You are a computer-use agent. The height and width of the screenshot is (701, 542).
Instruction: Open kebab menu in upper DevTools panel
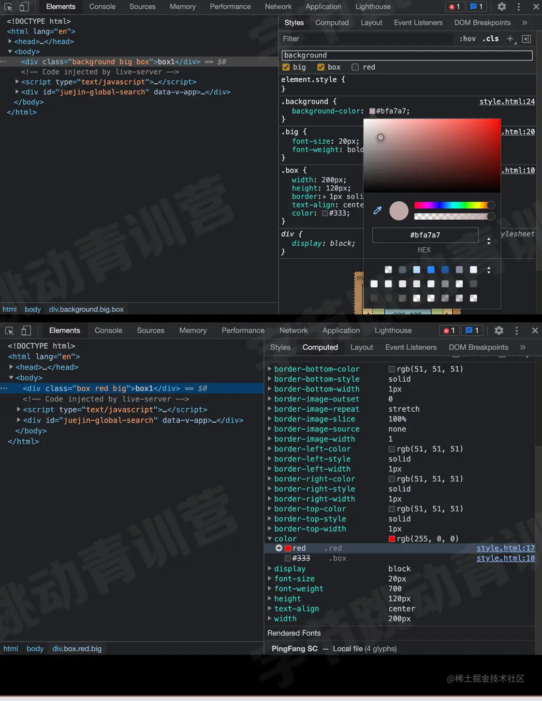point(519,7)
